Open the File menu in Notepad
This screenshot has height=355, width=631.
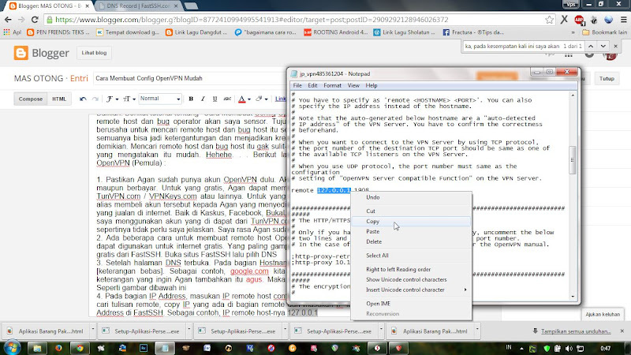(x=297, y=85)
